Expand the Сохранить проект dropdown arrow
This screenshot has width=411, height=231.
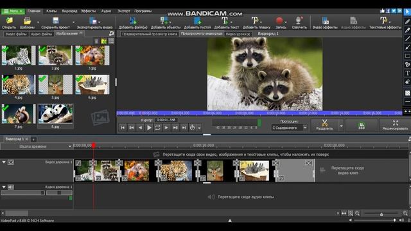coord(73,22)
